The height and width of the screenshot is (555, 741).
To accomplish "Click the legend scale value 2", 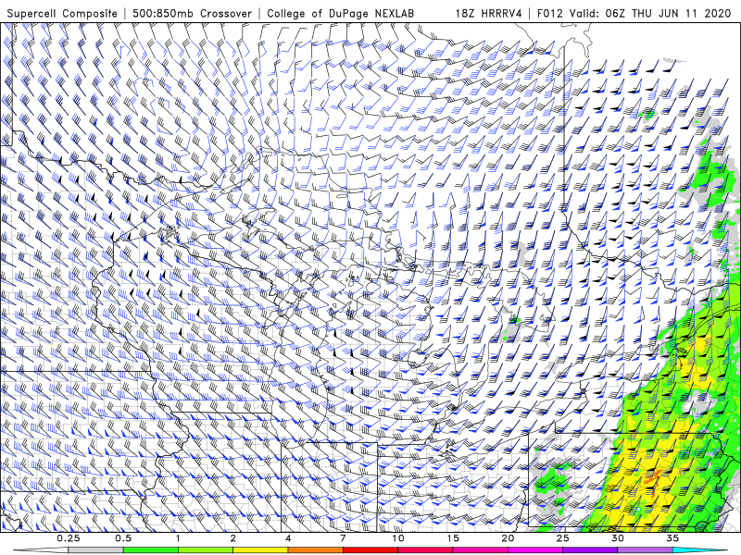I will pos(233,538).
